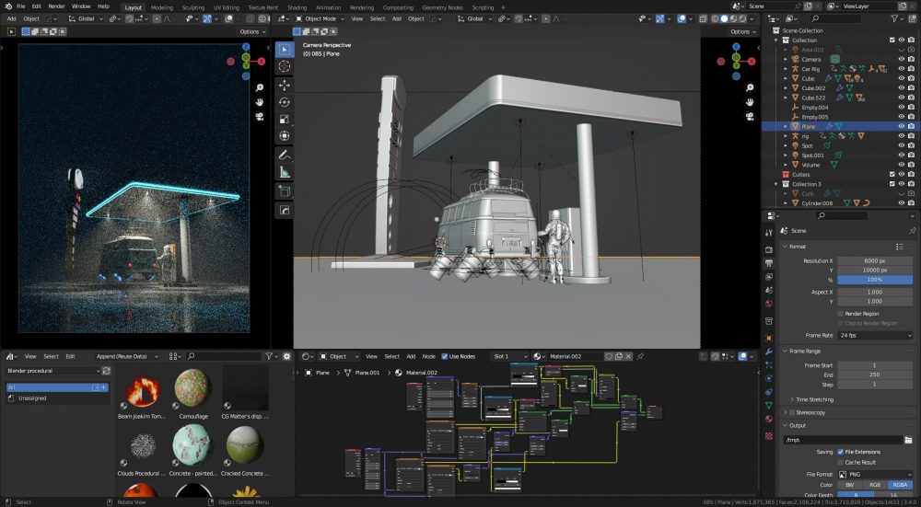Disable the File Extensions checkbox

coord(841,452)
